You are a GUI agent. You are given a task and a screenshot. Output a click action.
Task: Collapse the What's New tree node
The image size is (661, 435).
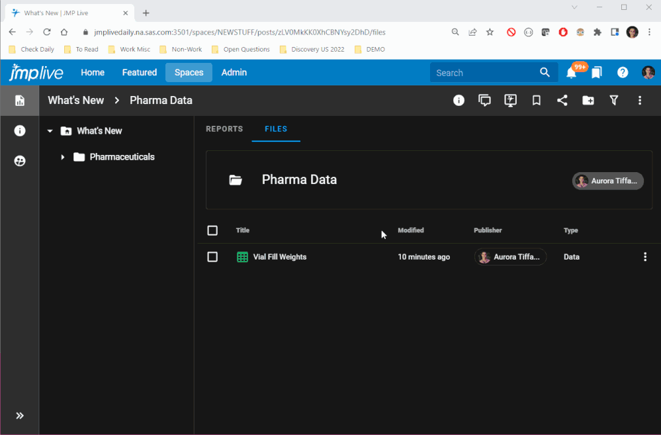pyautogui.click(x=50, y=131)
